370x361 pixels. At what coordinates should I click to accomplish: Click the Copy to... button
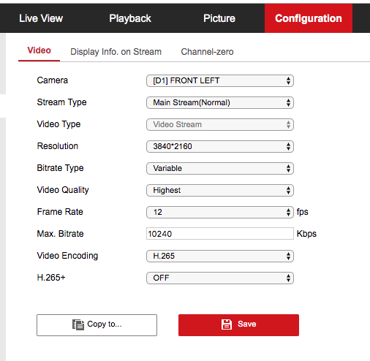click(97, 325)
